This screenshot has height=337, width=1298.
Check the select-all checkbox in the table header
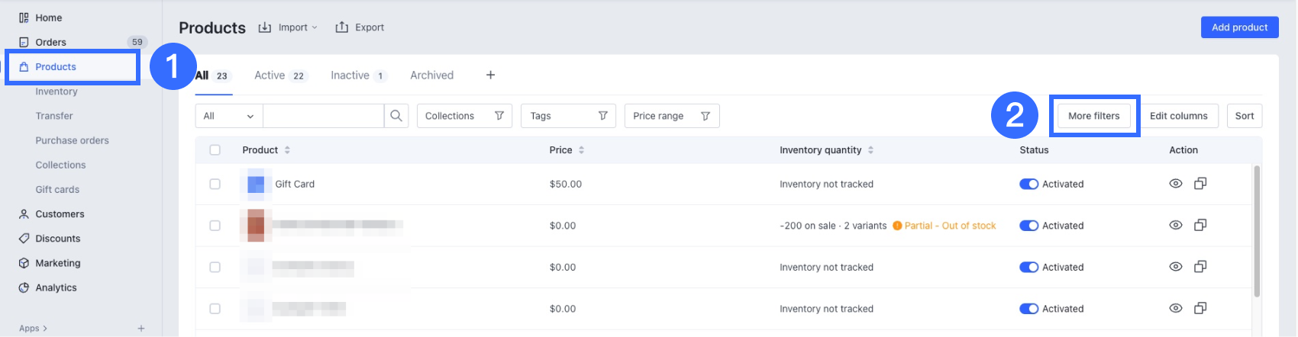coord(215,150)
